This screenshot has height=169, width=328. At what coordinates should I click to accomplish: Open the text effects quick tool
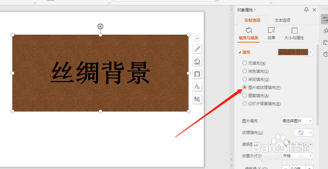tap(197, 86)
